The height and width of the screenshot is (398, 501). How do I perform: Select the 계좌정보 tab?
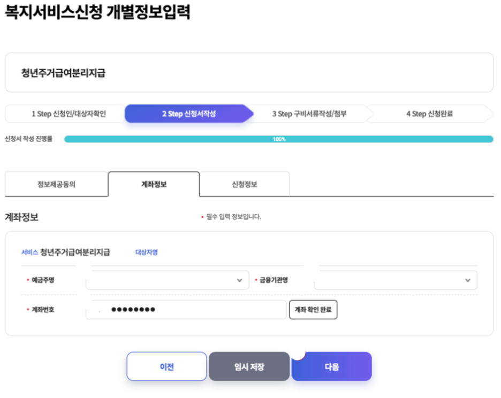click(154, 184)
